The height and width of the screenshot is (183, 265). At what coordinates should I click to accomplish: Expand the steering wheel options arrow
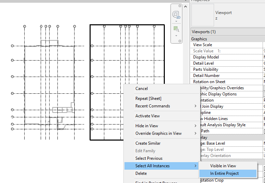point(176,22)
